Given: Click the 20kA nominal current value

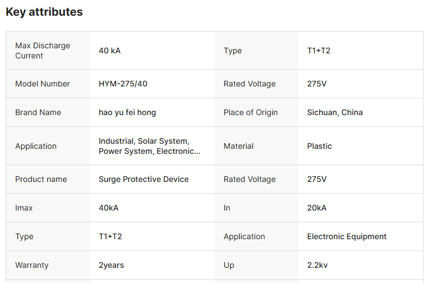Looking at the screenshot, I should (316, 208).
